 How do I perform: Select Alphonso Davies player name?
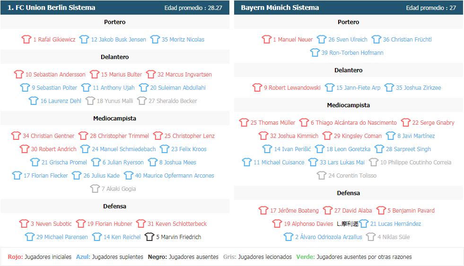click(309, 224)
